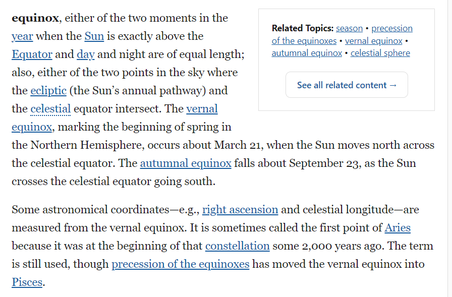The image size is (452, 297).
Task: Click 'vernal equinox' in Related Topics
Action: (x=374, y=41)
